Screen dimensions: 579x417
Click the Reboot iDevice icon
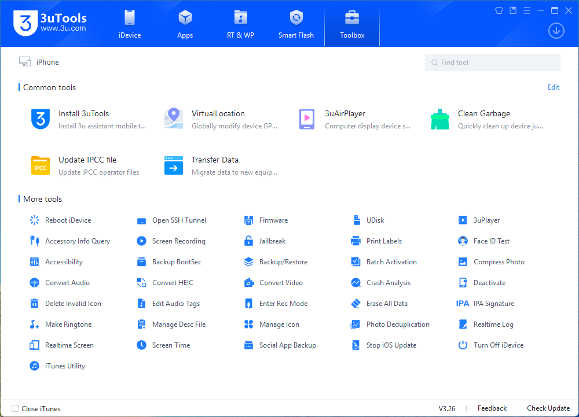(x=34, y=220)
